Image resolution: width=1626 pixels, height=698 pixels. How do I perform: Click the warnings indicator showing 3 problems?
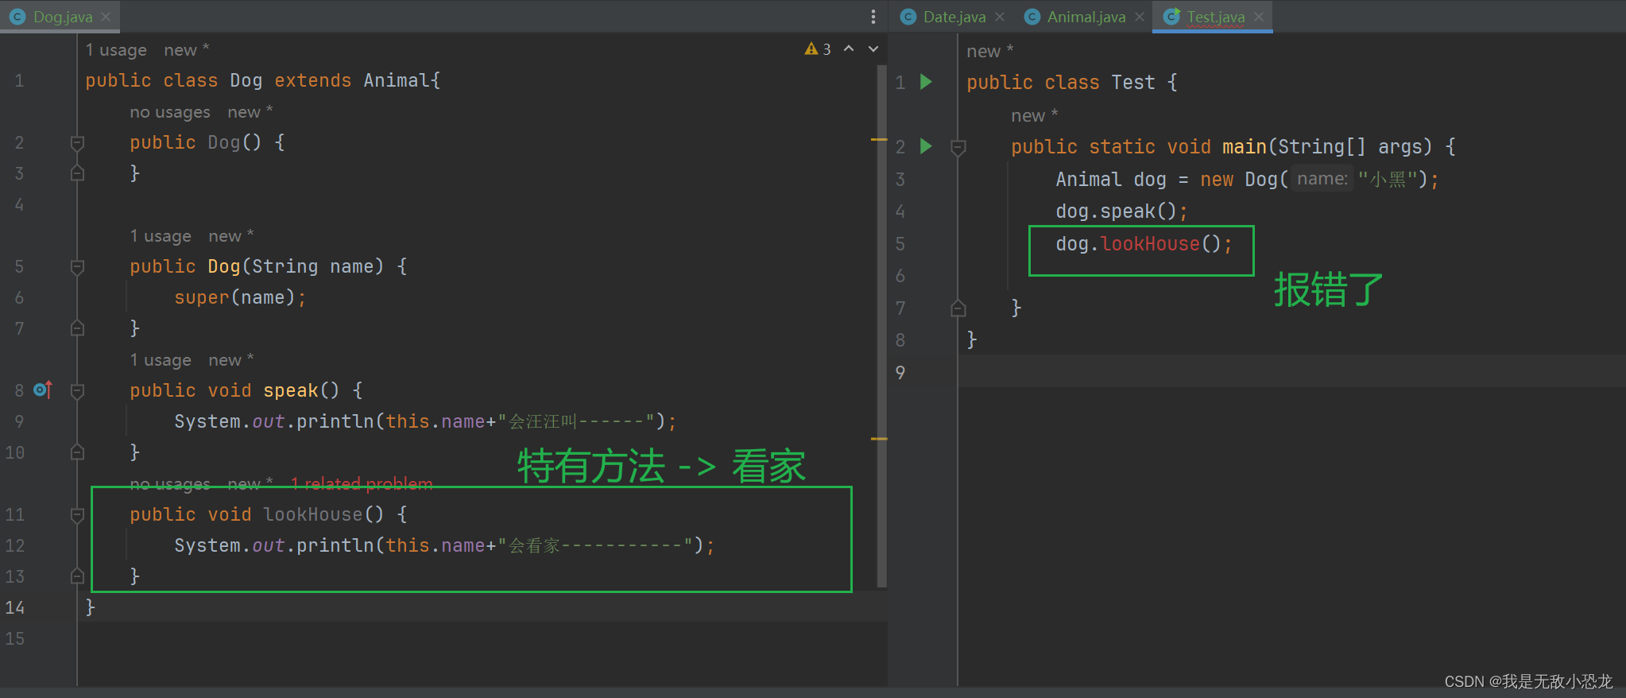click(x=818, y=49)
